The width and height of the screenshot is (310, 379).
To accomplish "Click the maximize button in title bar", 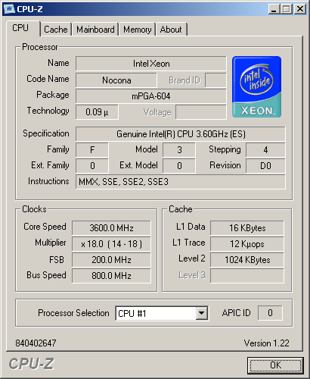I will 287,9.
